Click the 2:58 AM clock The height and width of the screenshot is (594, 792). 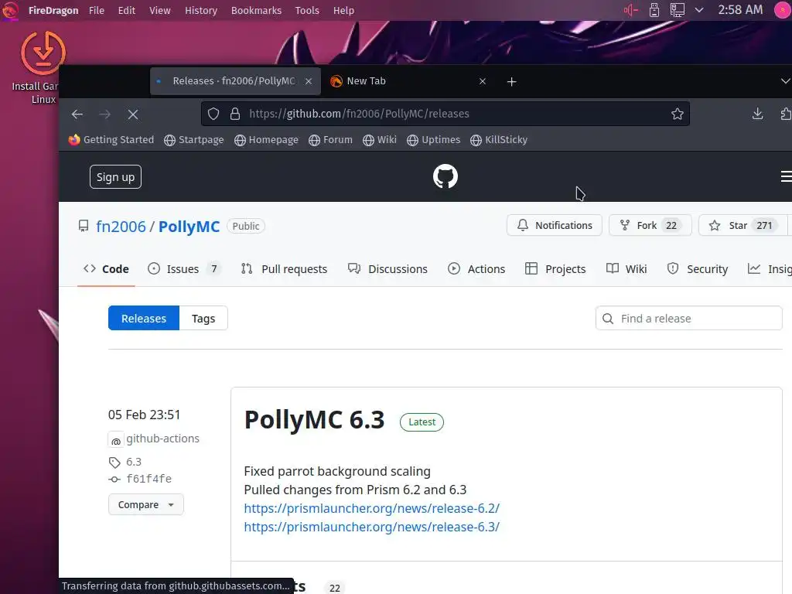740,10
